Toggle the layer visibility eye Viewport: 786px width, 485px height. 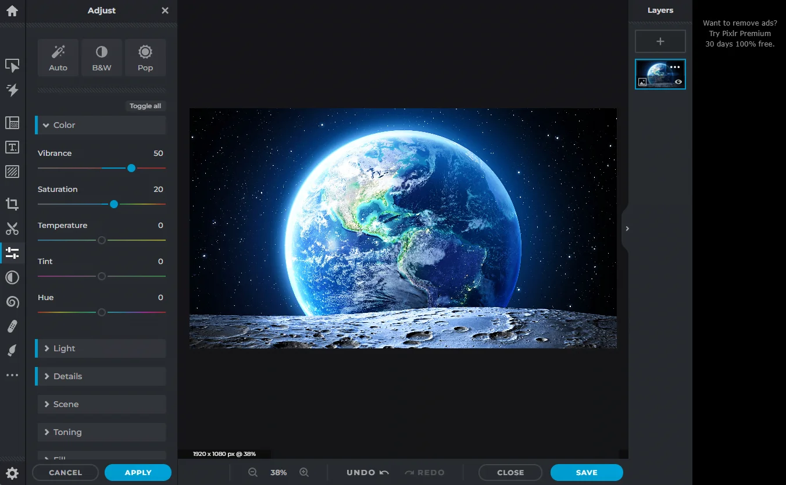[678, 82]
